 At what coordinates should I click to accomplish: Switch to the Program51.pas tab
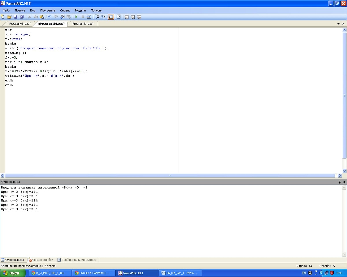(83, 24)
